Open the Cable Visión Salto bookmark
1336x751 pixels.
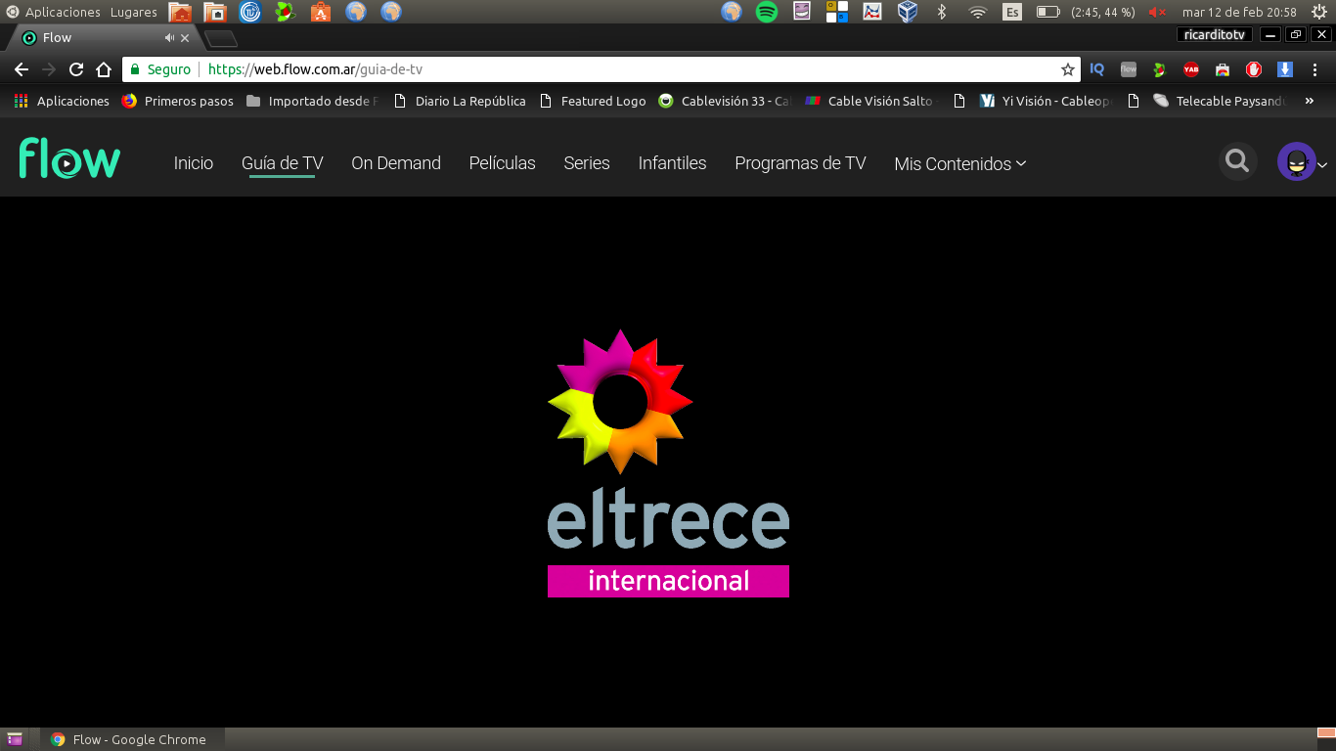[872, 101]
